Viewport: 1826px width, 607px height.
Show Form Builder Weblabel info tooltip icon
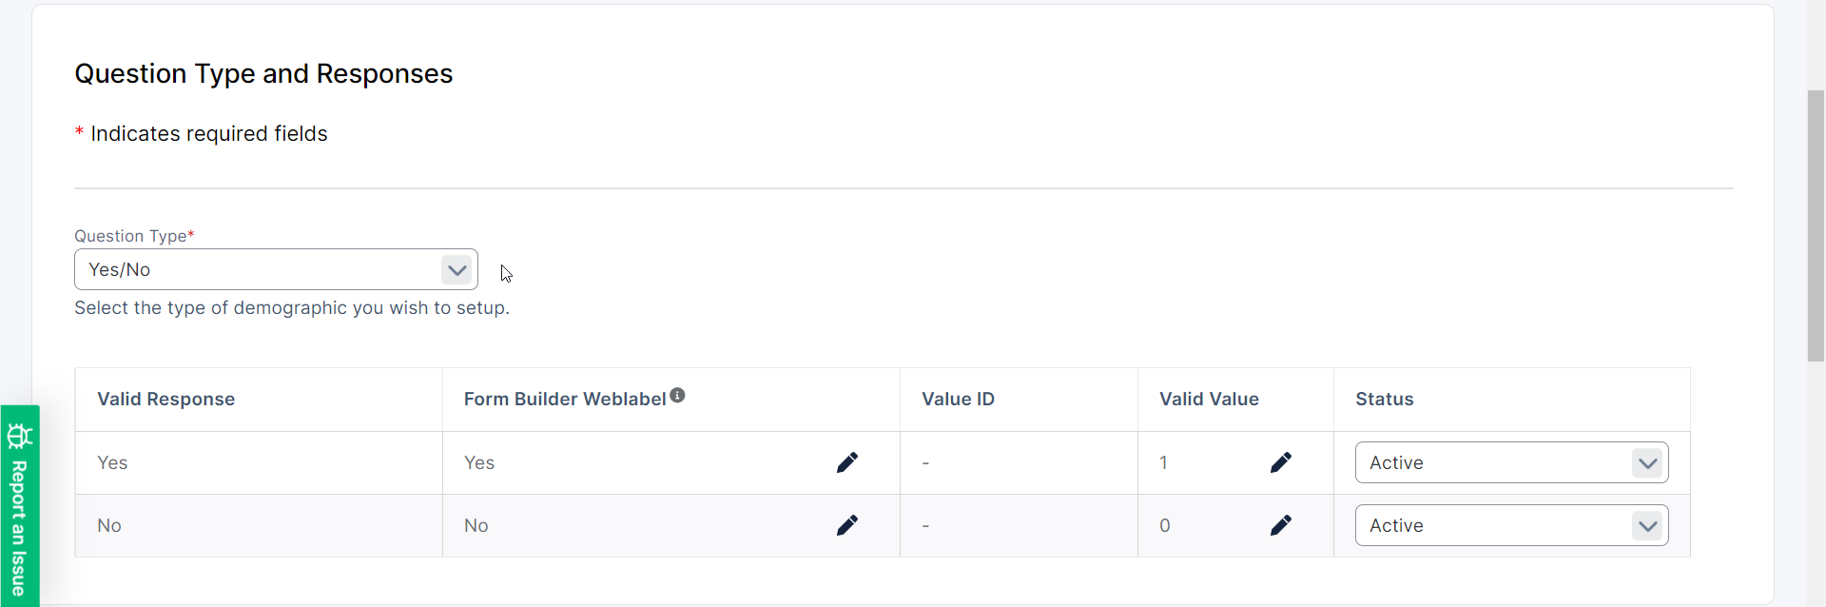pos(677,395)
